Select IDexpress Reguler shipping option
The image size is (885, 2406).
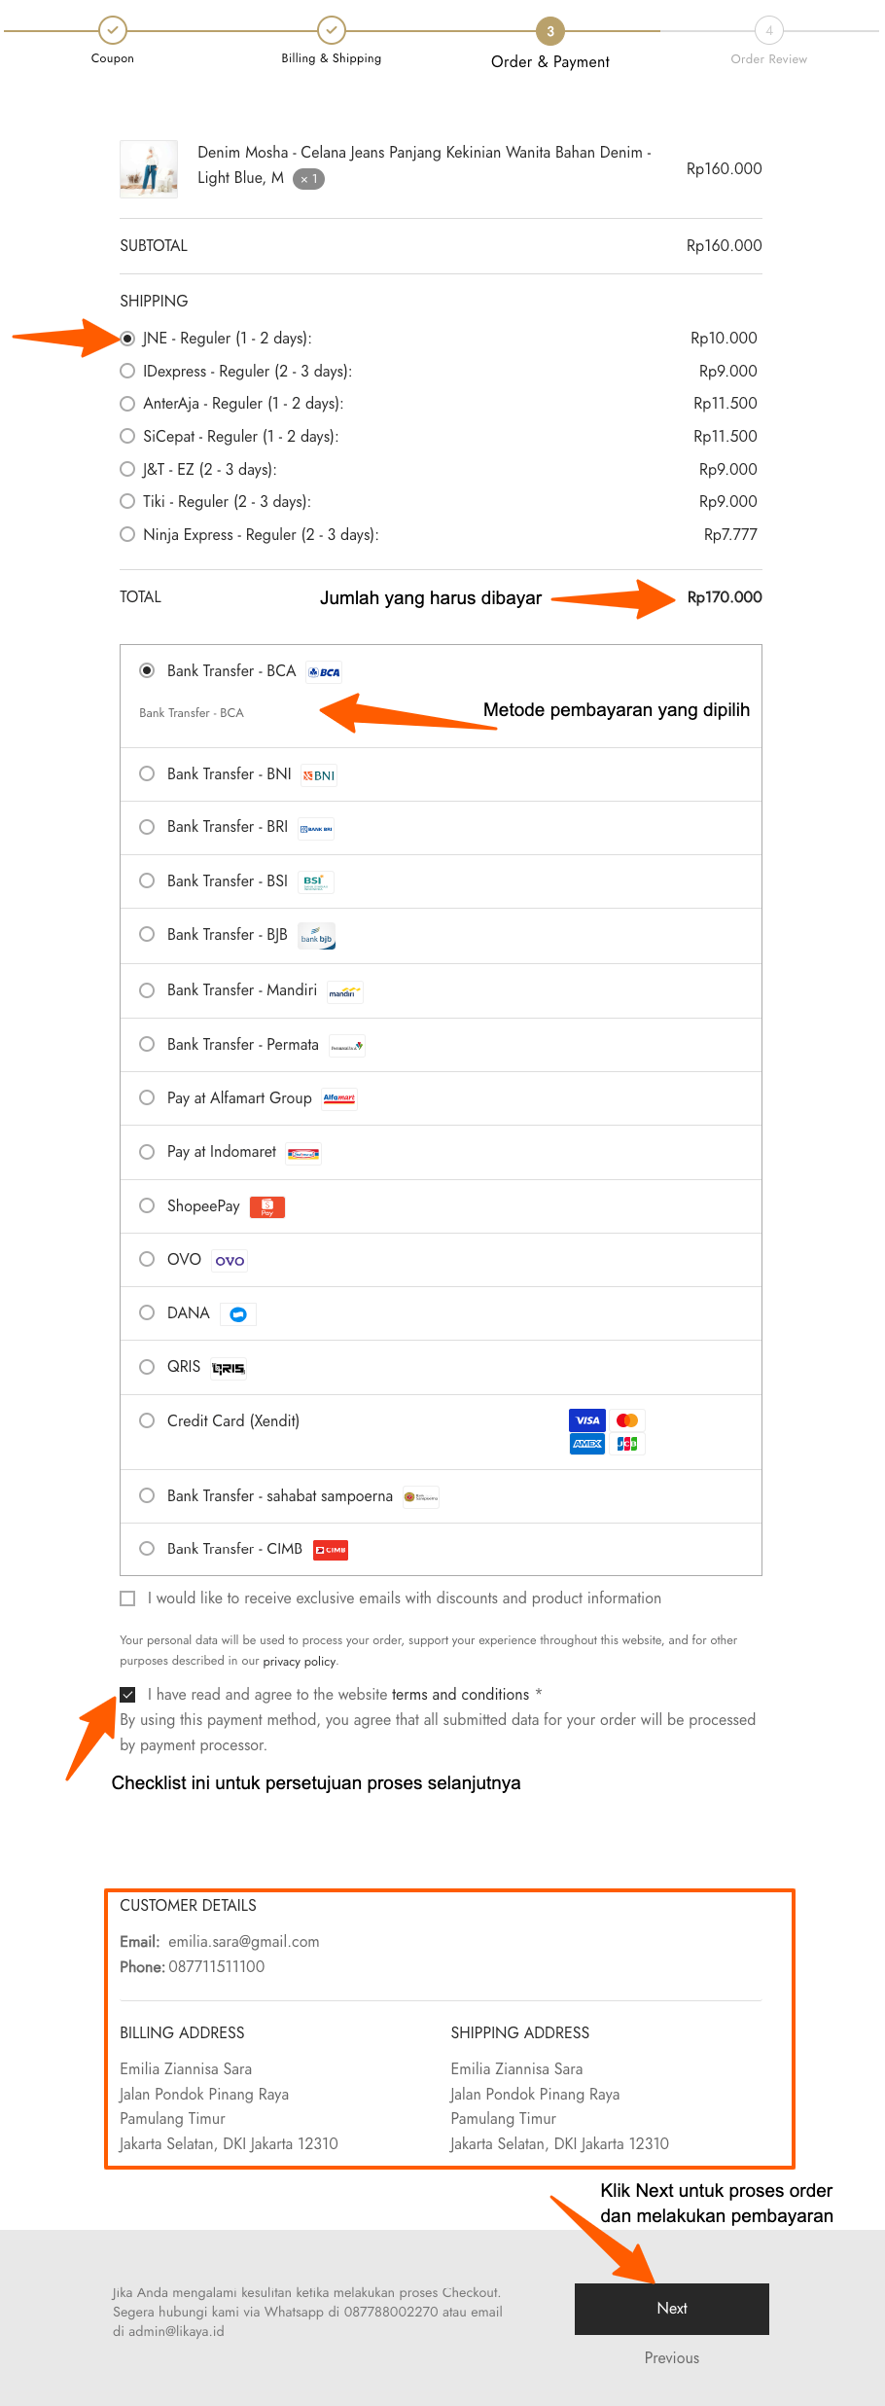pos(127,371)
